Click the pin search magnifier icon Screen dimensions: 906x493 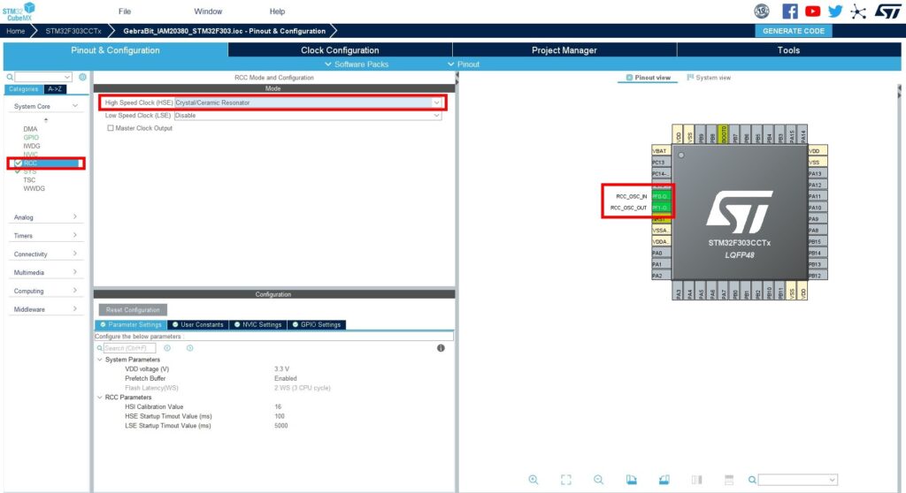[752, 480]
